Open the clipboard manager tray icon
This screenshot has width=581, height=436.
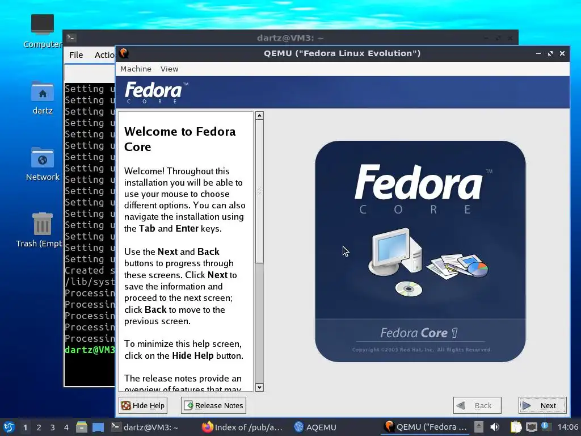pyautogui.click(x=516, y=427)
